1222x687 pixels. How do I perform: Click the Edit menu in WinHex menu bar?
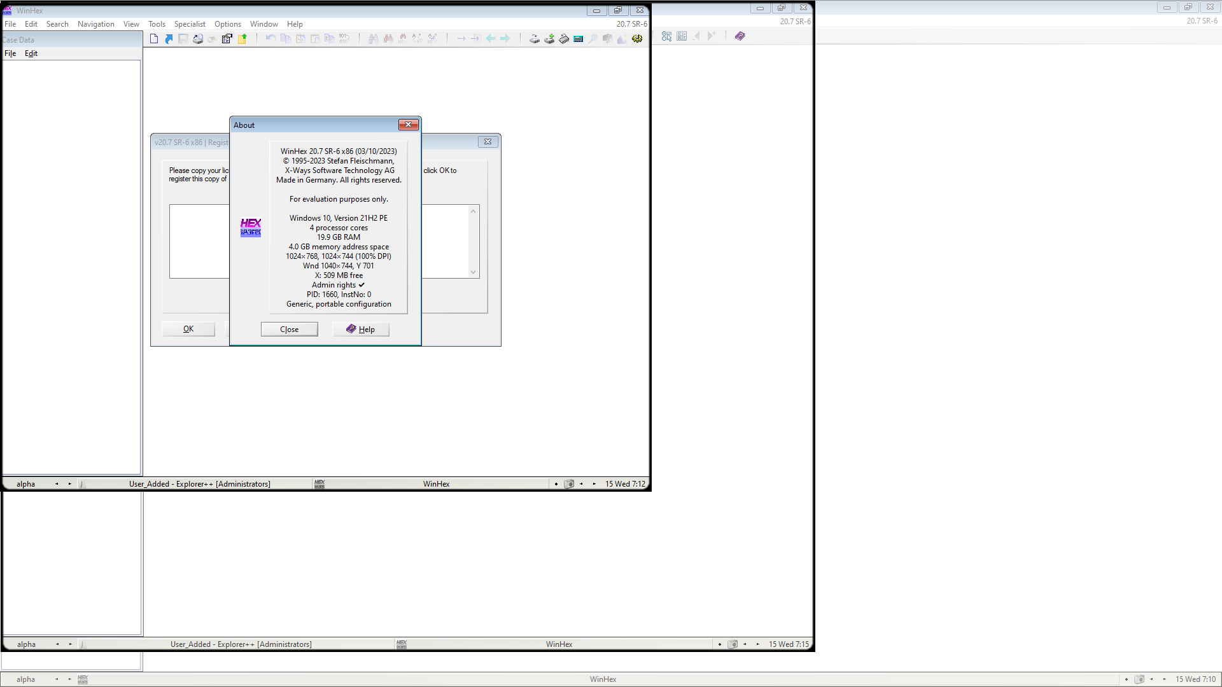[31, 24]
